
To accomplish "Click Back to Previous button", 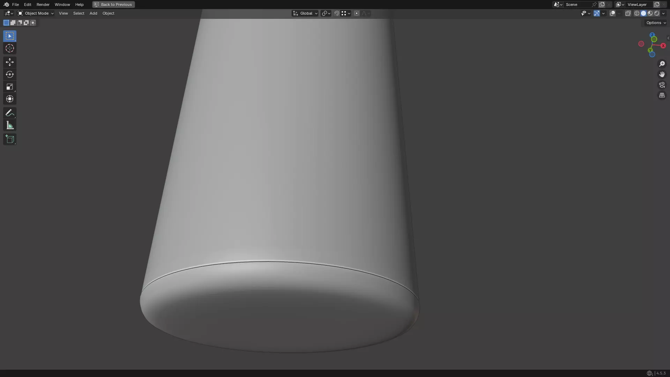I will pyautogui.click(x=113, y=5).
